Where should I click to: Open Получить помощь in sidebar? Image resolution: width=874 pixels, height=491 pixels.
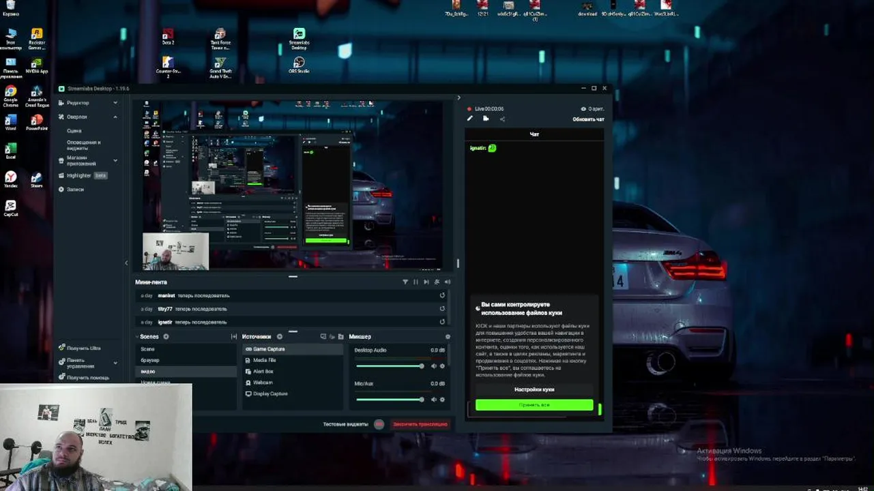click(x=83, y=378)
